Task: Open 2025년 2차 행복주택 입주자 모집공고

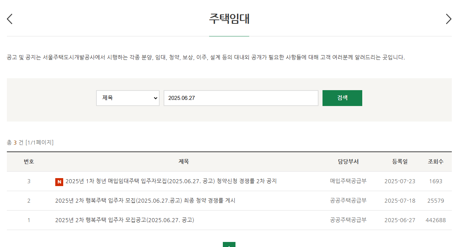Action: (x=125, y=220)
